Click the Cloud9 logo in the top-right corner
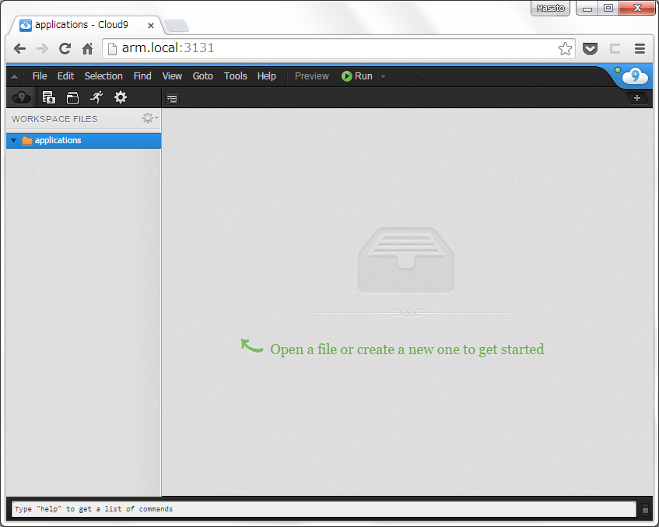The width and height of the screenshot is (659, 527). [x=636, y=76]
